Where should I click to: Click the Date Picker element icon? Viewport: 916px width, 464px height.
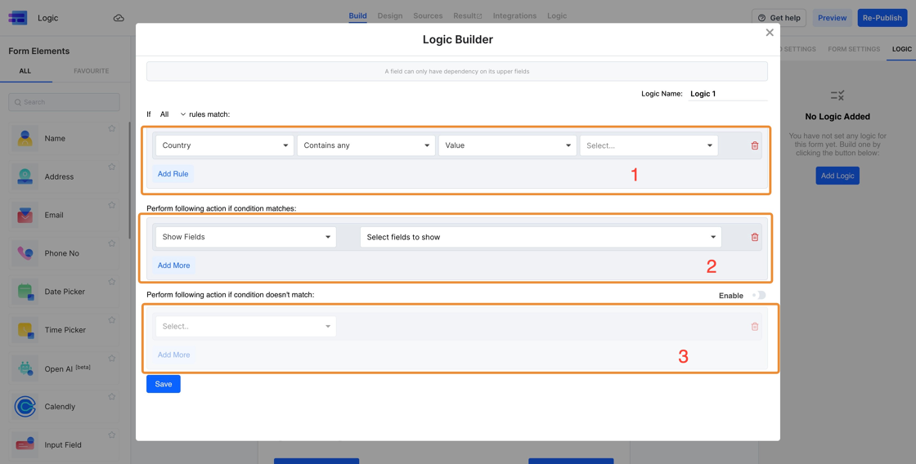pos(25,292)
